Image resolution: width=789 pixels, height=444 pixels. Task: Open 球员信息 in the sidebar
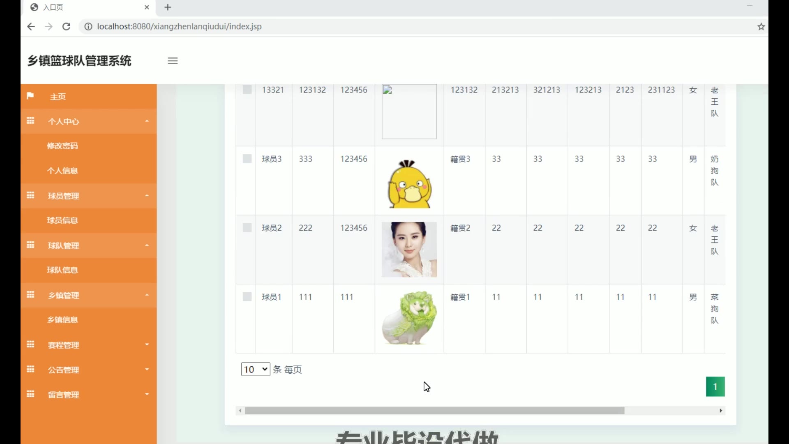tap(62, 220)
